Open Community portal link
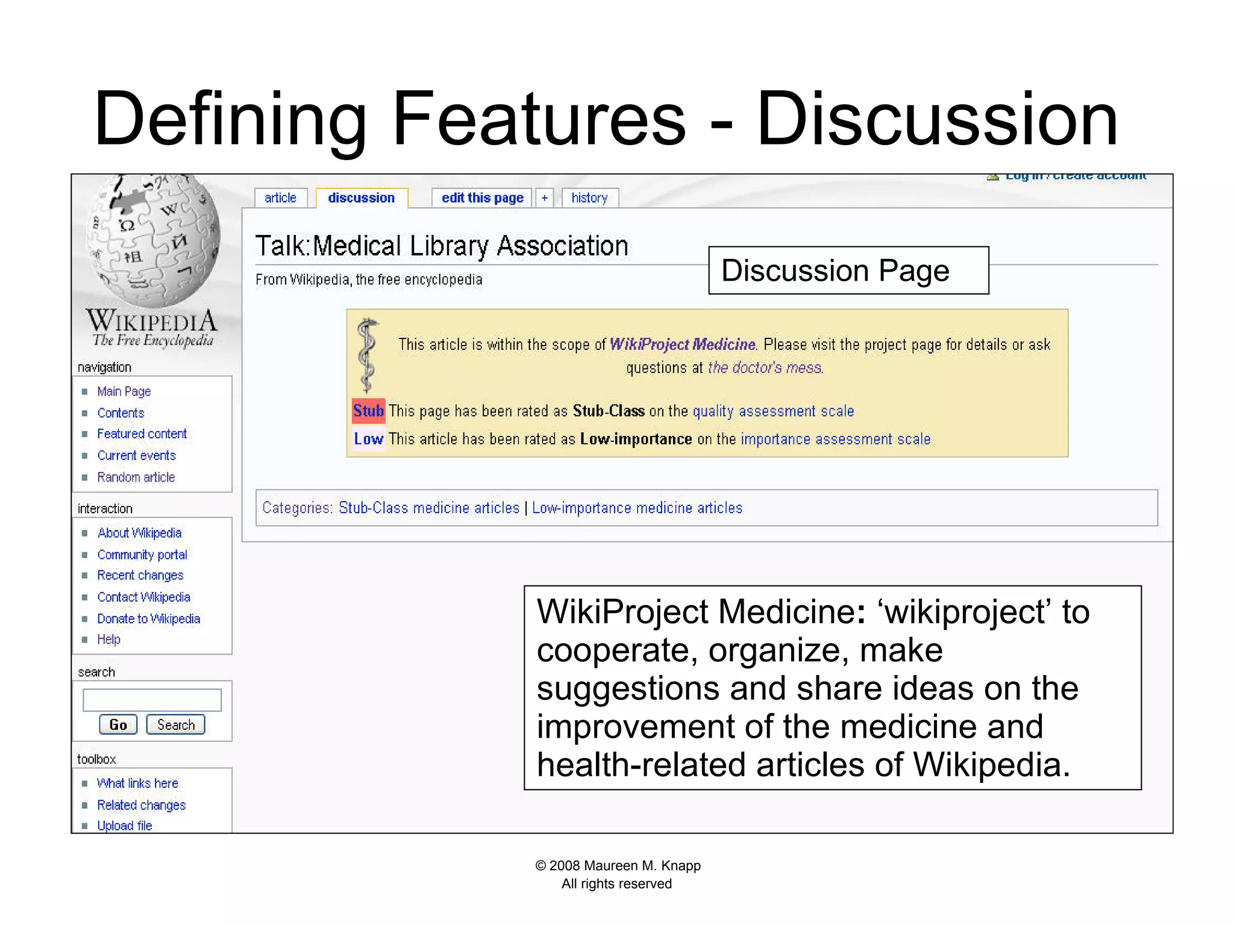This screenshot has width=1234, height=925. click(x=142, y=555)
